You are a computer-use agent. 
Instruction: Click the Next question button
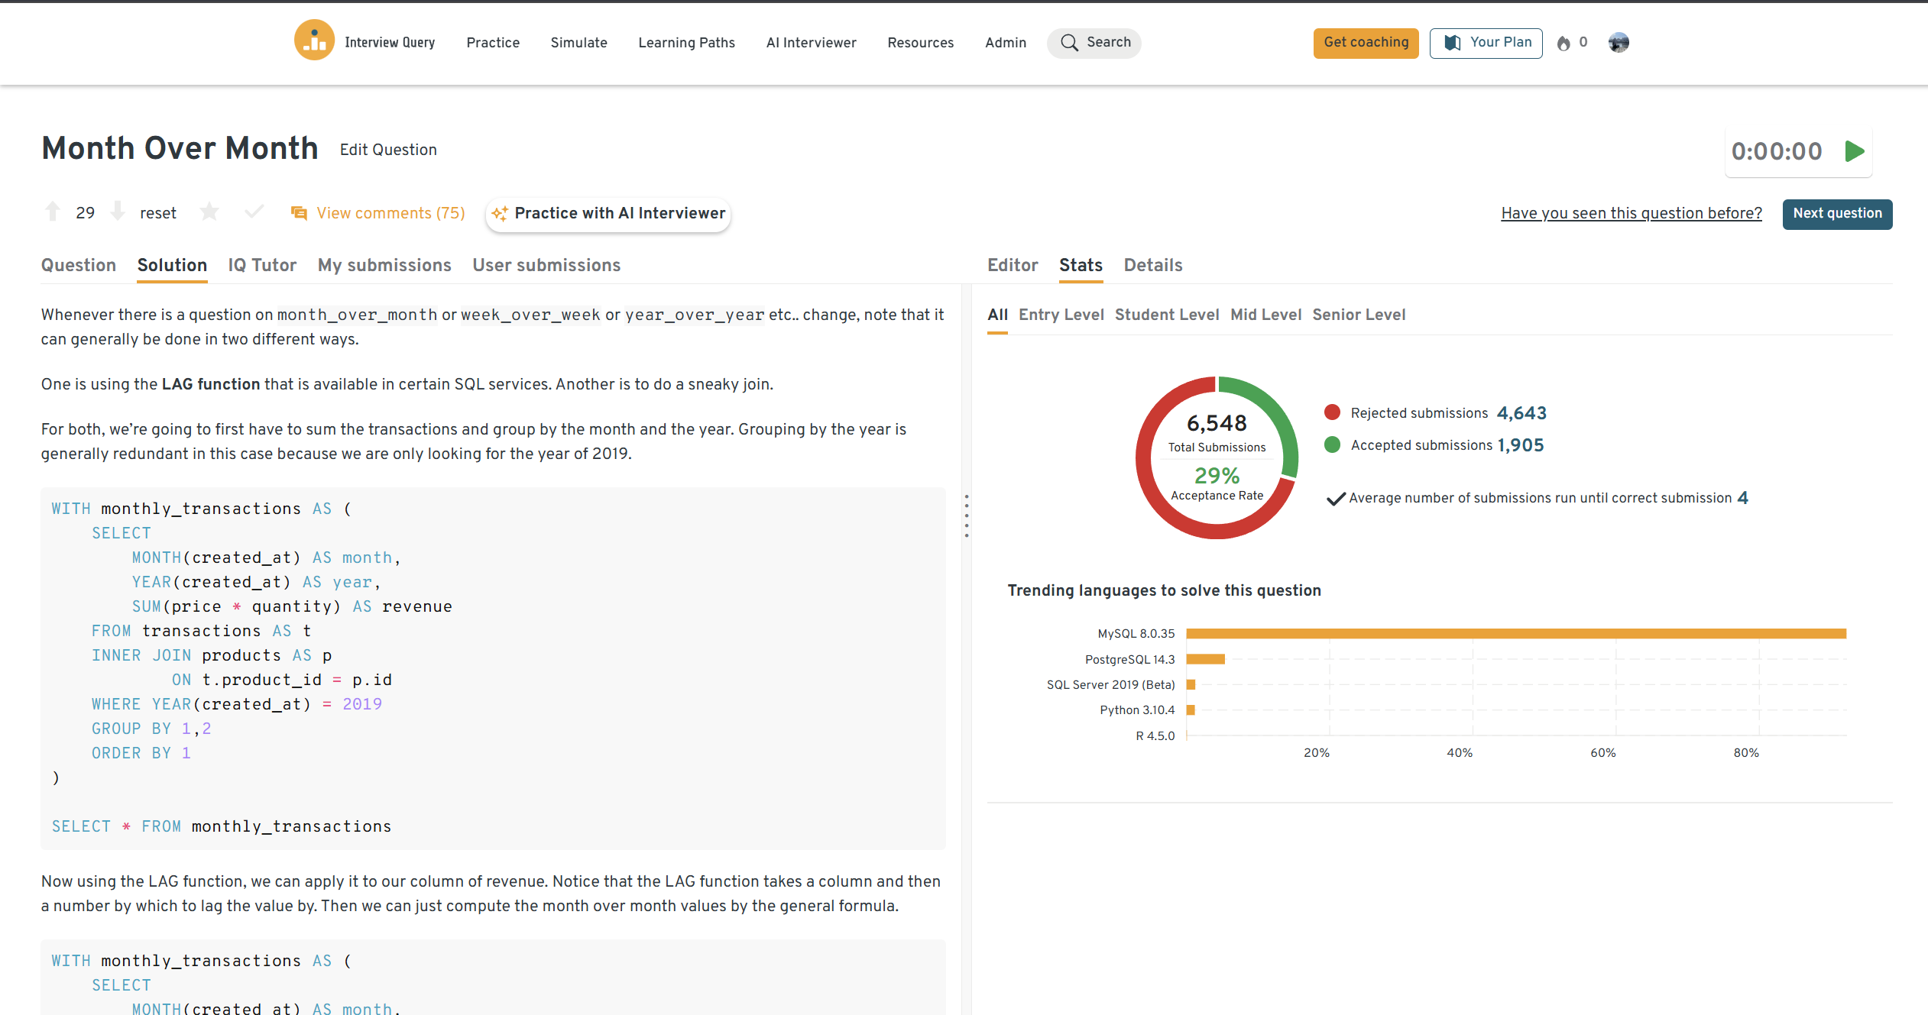1837,214
